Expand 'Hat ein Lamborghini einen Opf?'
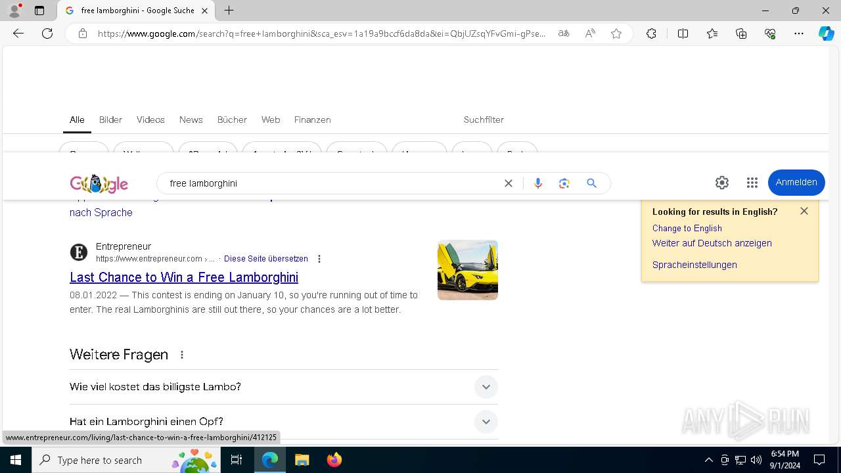The height and width of the screenshot is (473, 841). [284, 422]
